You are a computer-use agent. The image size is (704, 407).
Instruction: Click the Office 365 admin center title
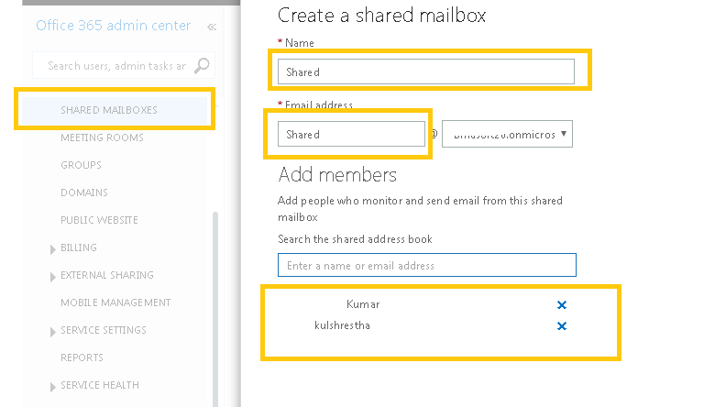click(x=113, y=25)
